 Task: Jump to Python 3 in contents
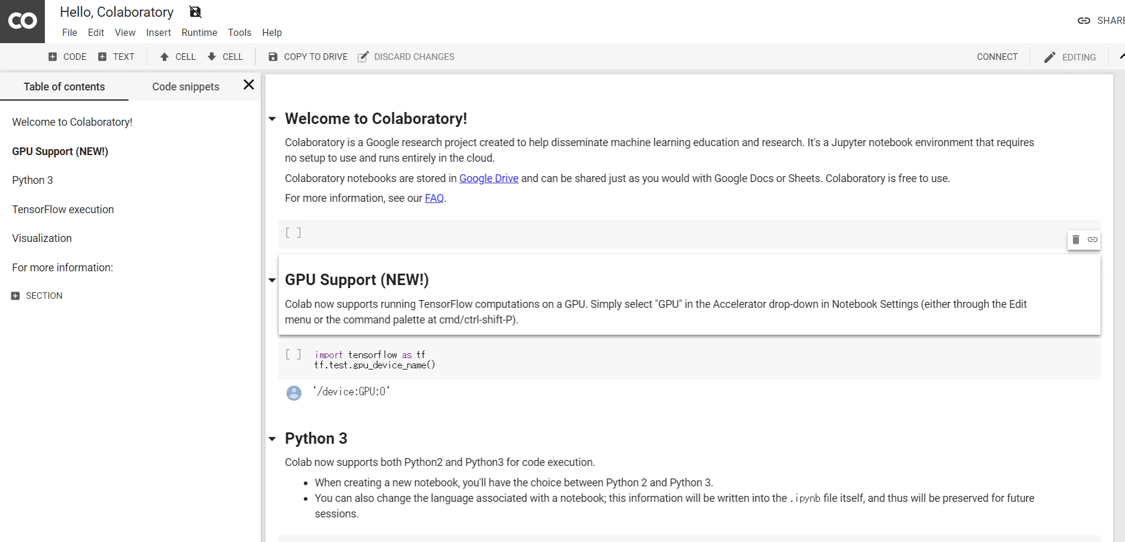click(32, 180)
